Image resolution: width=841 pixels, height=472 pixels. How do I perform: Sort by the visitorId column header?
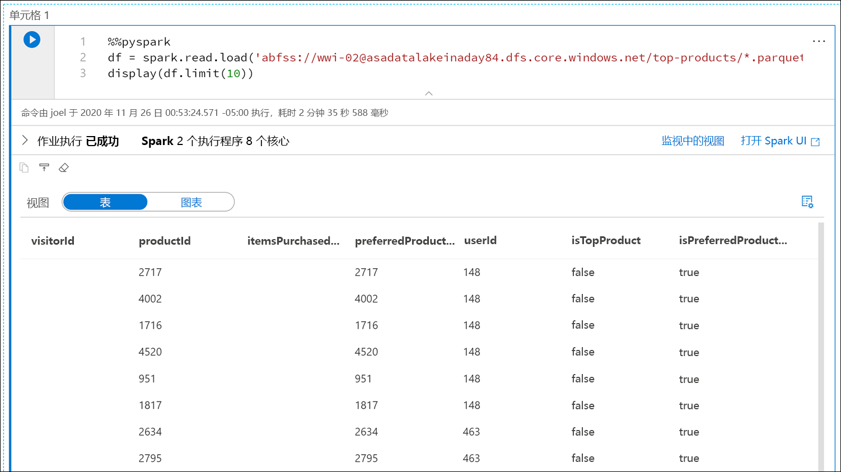[53, 241]
